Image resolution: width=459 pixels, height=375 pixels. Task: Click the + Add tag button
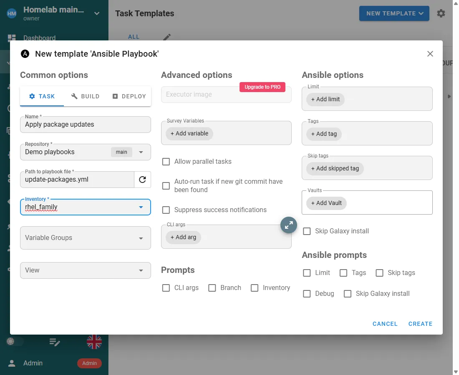tap(324, 134)
